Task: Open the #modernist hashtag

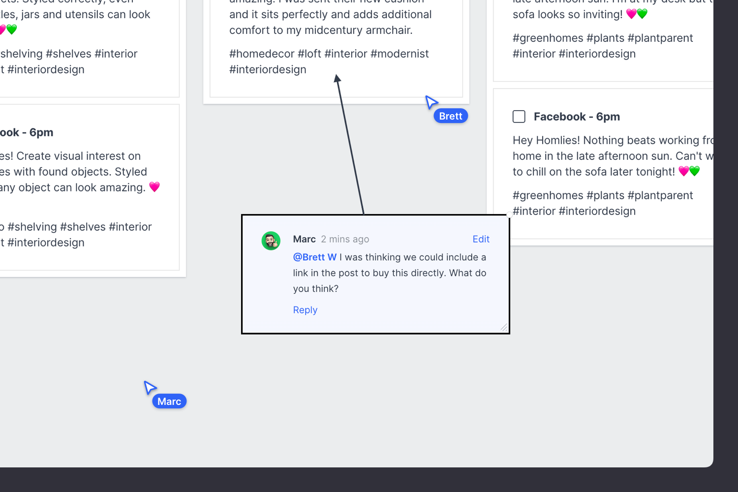Action: point(400,54)
